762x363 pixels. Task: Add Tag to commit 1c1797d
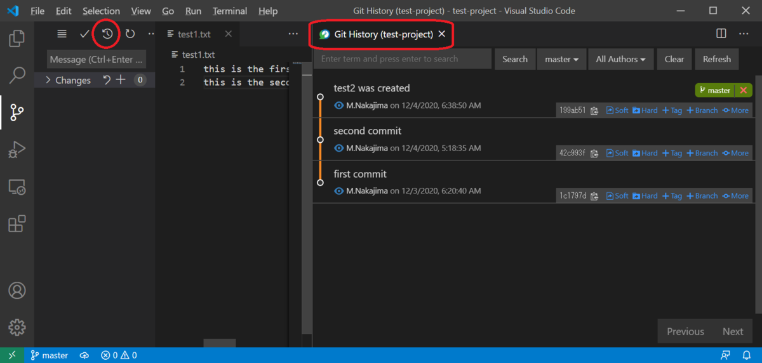pyautogui.click(x=672, y=196)
